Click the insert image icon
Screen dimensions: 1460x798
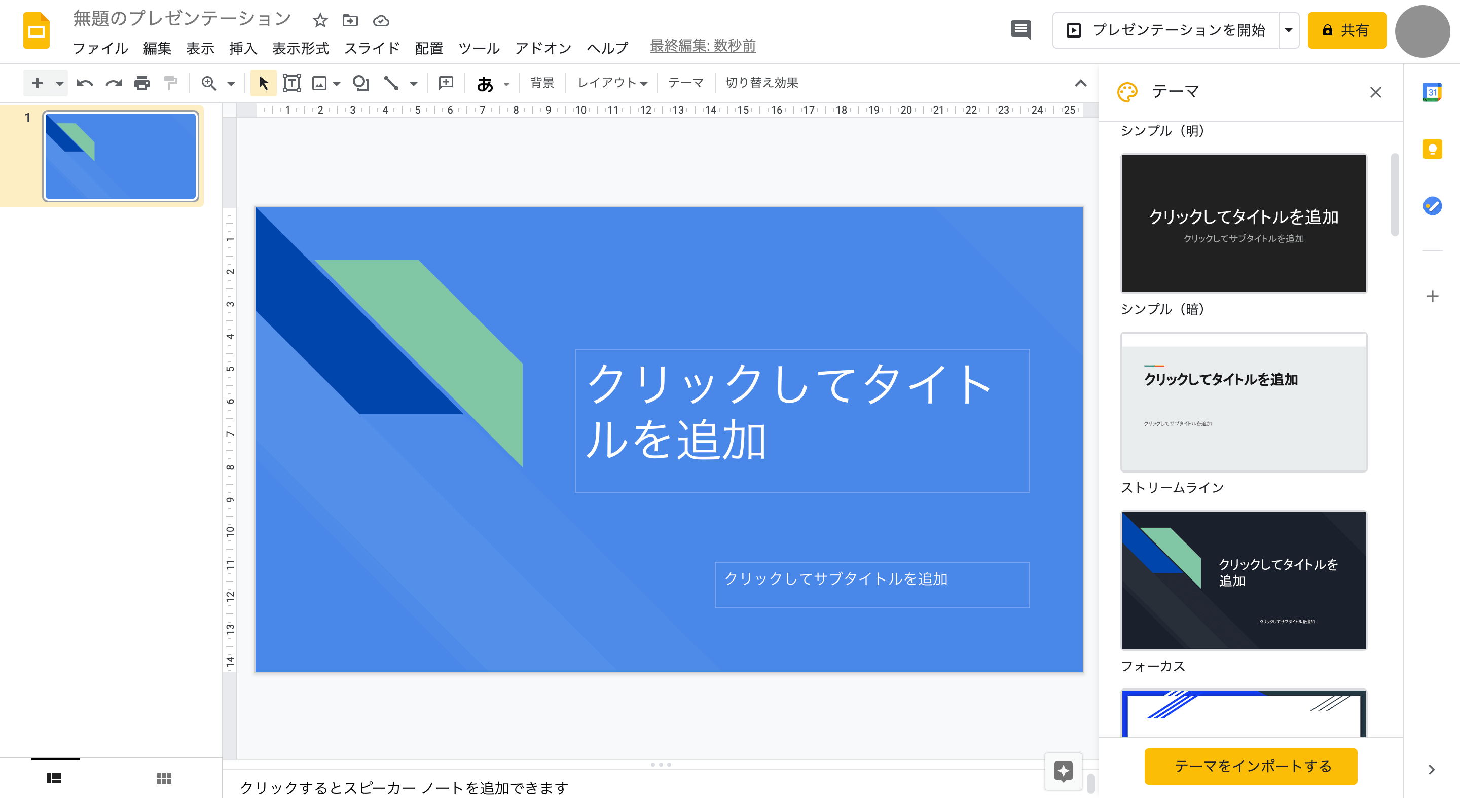coord(320,83)
